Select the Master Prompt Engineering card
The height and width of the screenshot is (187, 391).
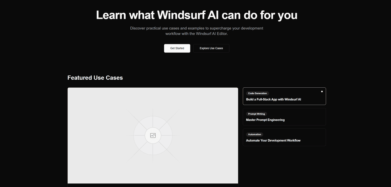[284, 117]
